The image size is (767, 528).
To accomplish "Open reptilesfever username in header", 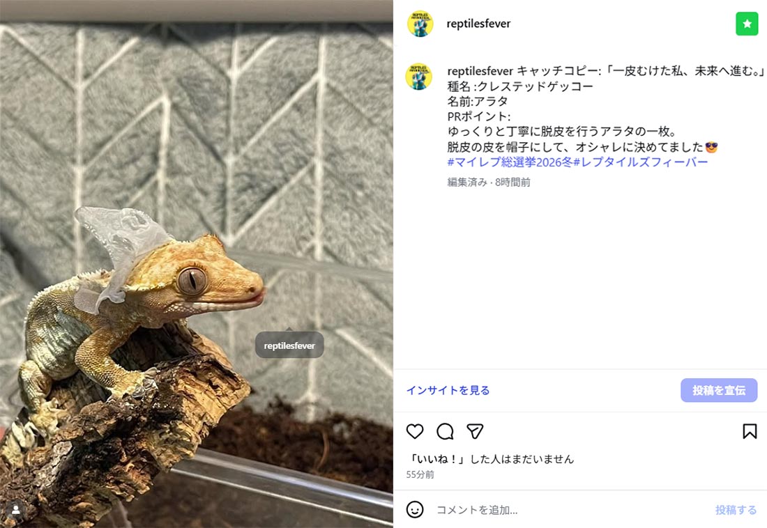I will pos(478,24).
